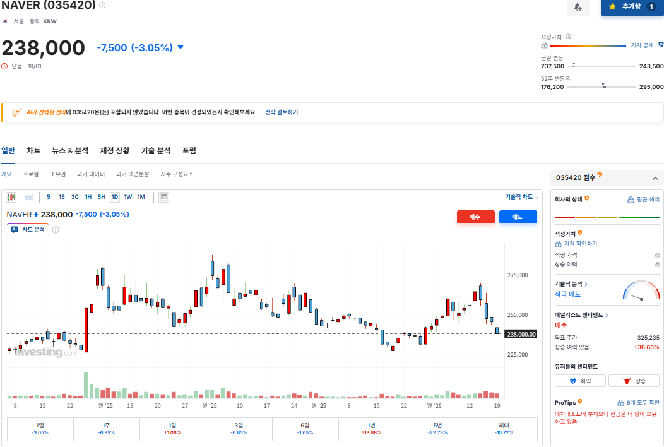This screenshot has width=664, height=447.
Task: Vote 하락 bearish sentiment
Action: click(x=580, y=381)
